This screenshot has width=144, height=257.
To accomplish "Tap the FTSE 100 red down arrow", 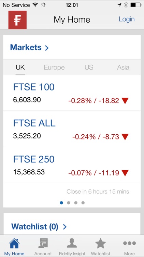I will [x=125, y=101].
